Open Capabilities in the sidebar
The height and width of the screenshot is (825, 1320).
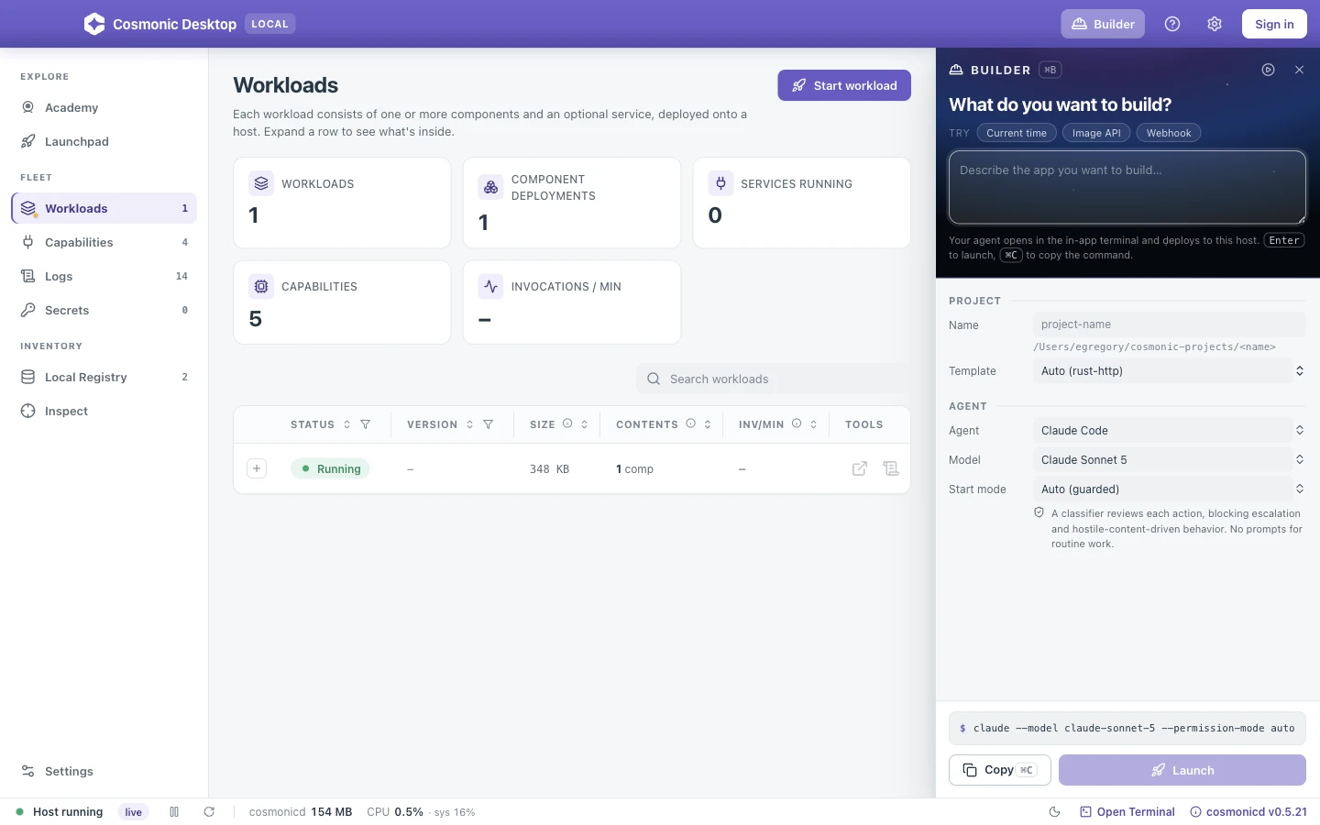coord(104,242)
